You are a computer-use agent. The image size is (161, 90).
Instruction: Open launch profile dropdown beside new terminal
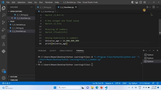pos(146,50)
